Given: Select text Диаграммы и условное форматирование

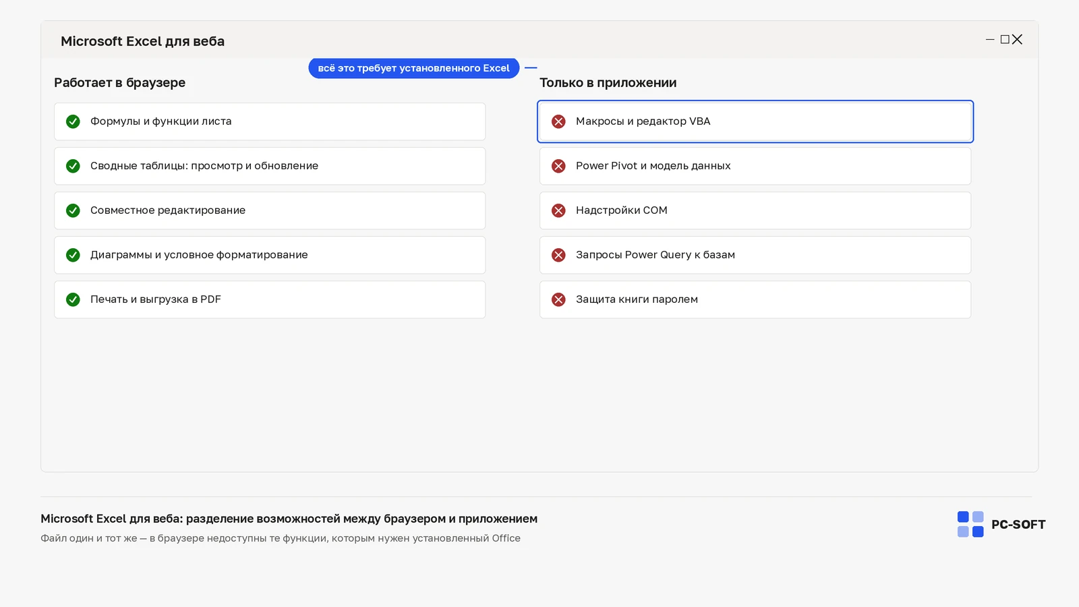Looking at the screenshot, I should 199,255.
